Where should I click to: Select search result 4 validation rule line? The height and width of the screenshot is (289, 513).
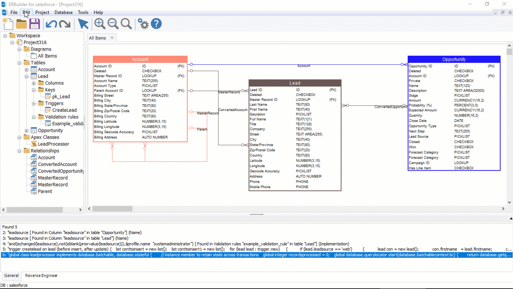point(176,244)
